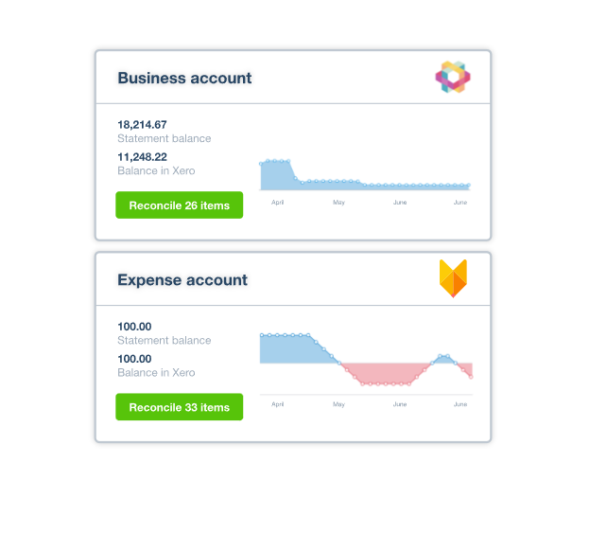The height and width of the screenshot is (534, 607).
Task: Click the blue peak area of Business chart
Action: [276, 175]
